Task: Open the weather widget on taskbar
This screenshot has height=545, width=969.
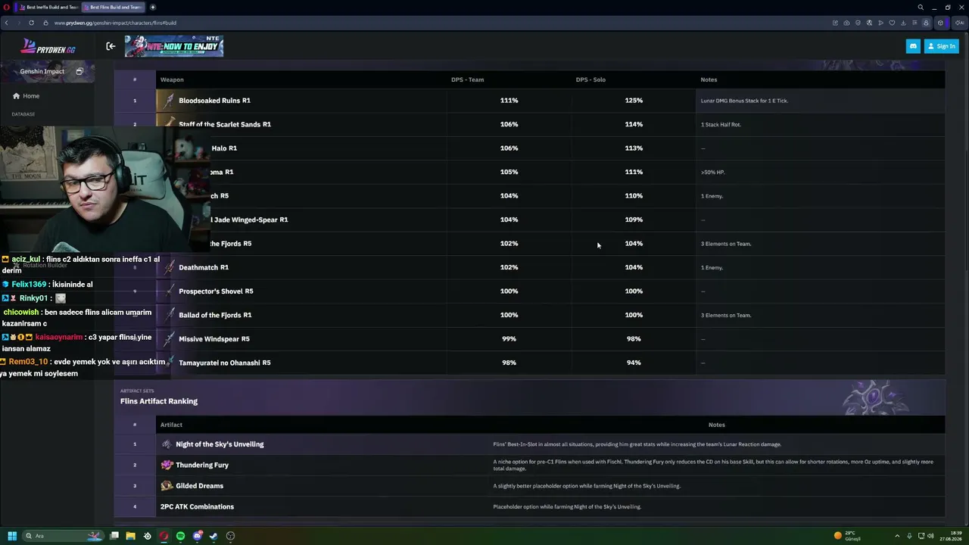Action: pyautogui.click(x=847, y=536)
